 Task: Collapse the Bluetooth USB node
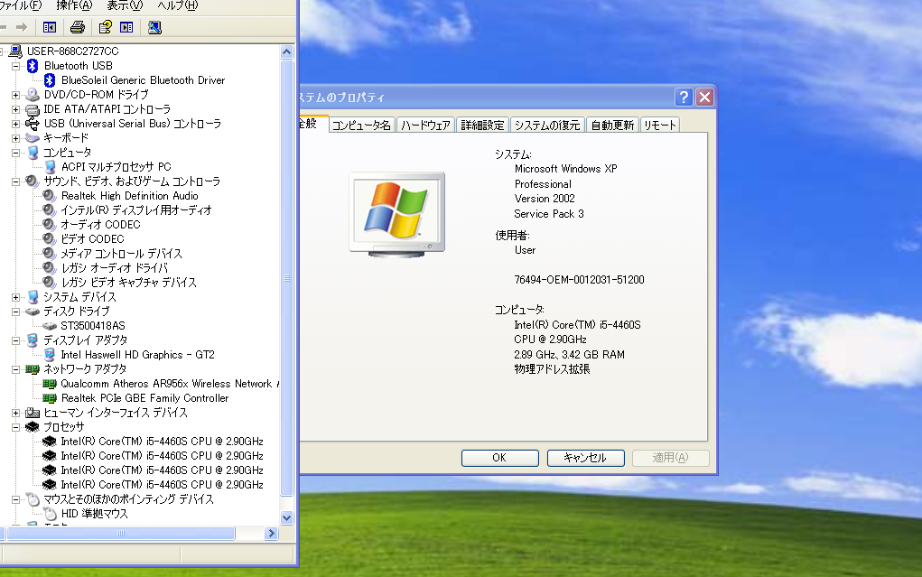coord(16,66)
